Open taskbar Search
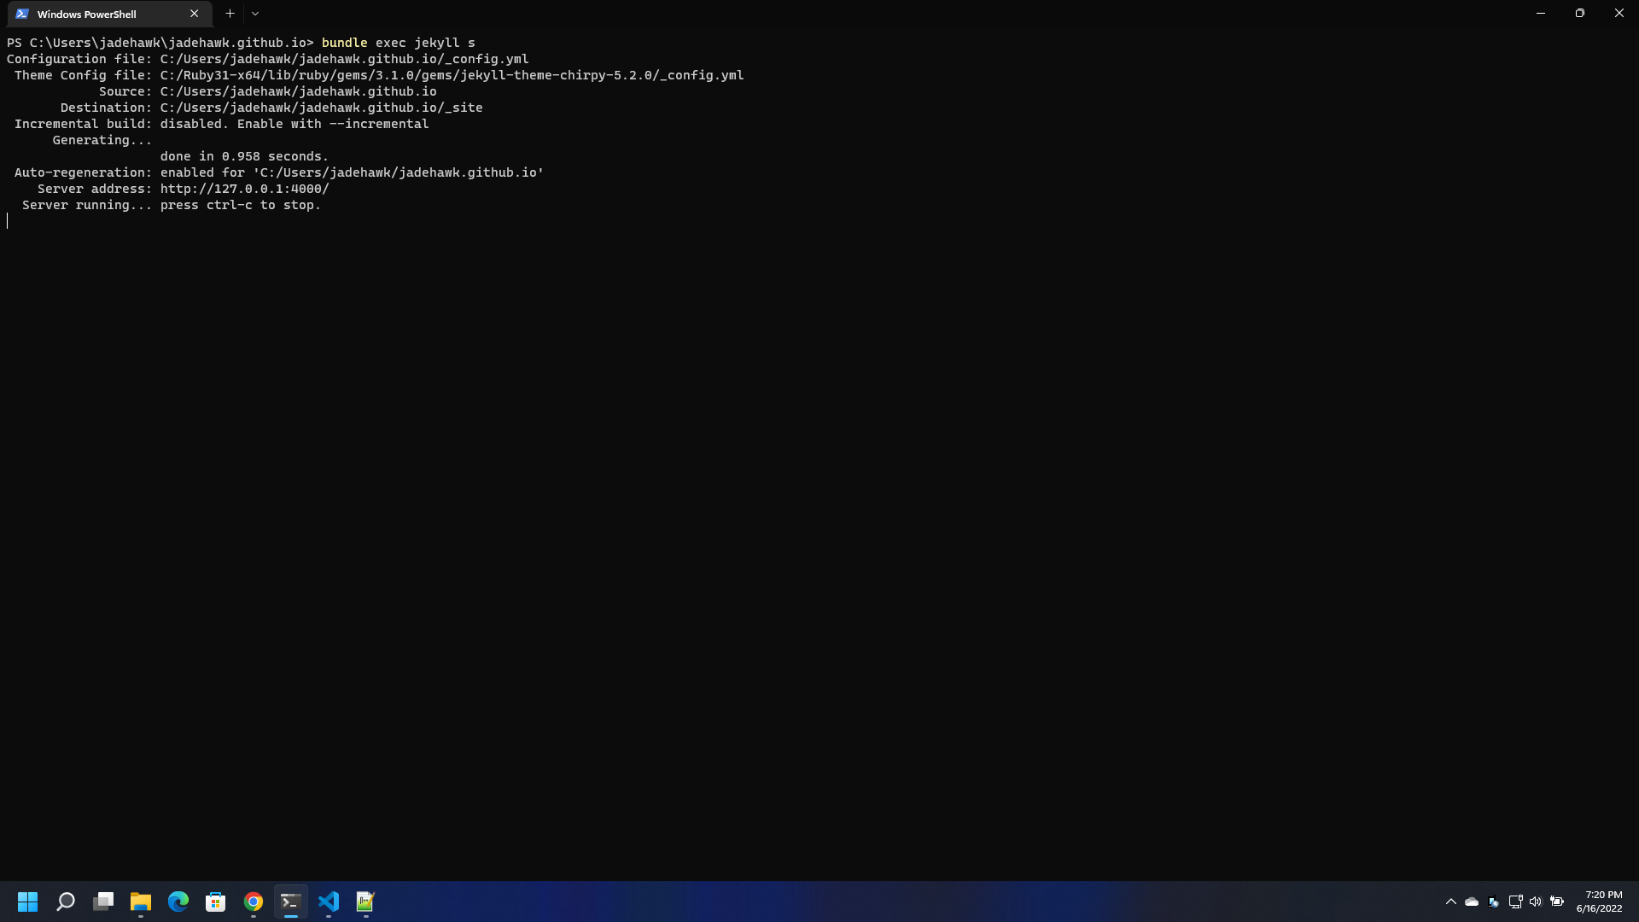The width and height of the screenshot is (1639, 922). (66, 902)
